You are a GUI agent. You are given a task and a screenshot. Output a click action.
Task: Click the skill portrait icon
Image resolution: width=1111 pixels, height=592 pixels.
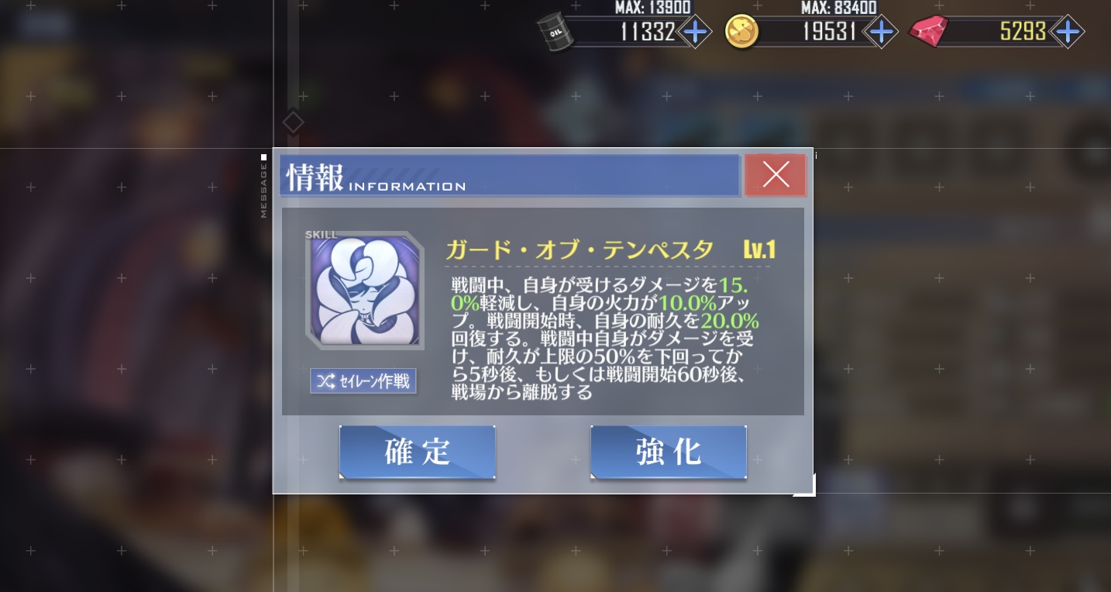(x=366, y=291)
